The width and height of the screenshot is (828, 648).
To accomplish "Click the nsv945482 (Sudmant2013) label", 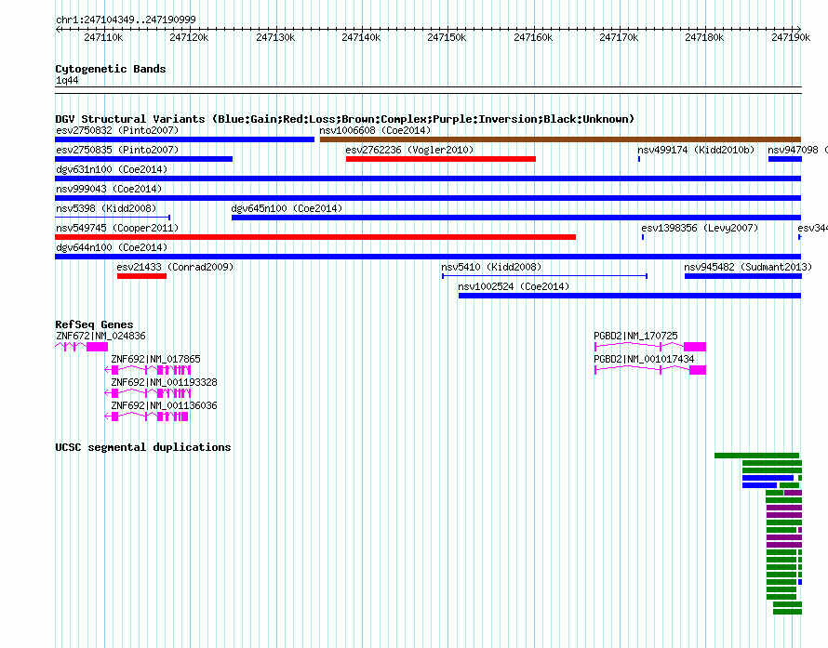I will tap(748, 267).
